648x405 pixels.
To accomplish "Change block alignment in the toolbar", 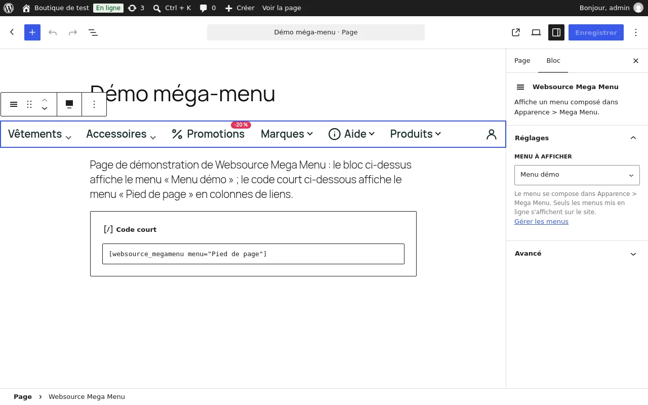I will click(69, 104).
